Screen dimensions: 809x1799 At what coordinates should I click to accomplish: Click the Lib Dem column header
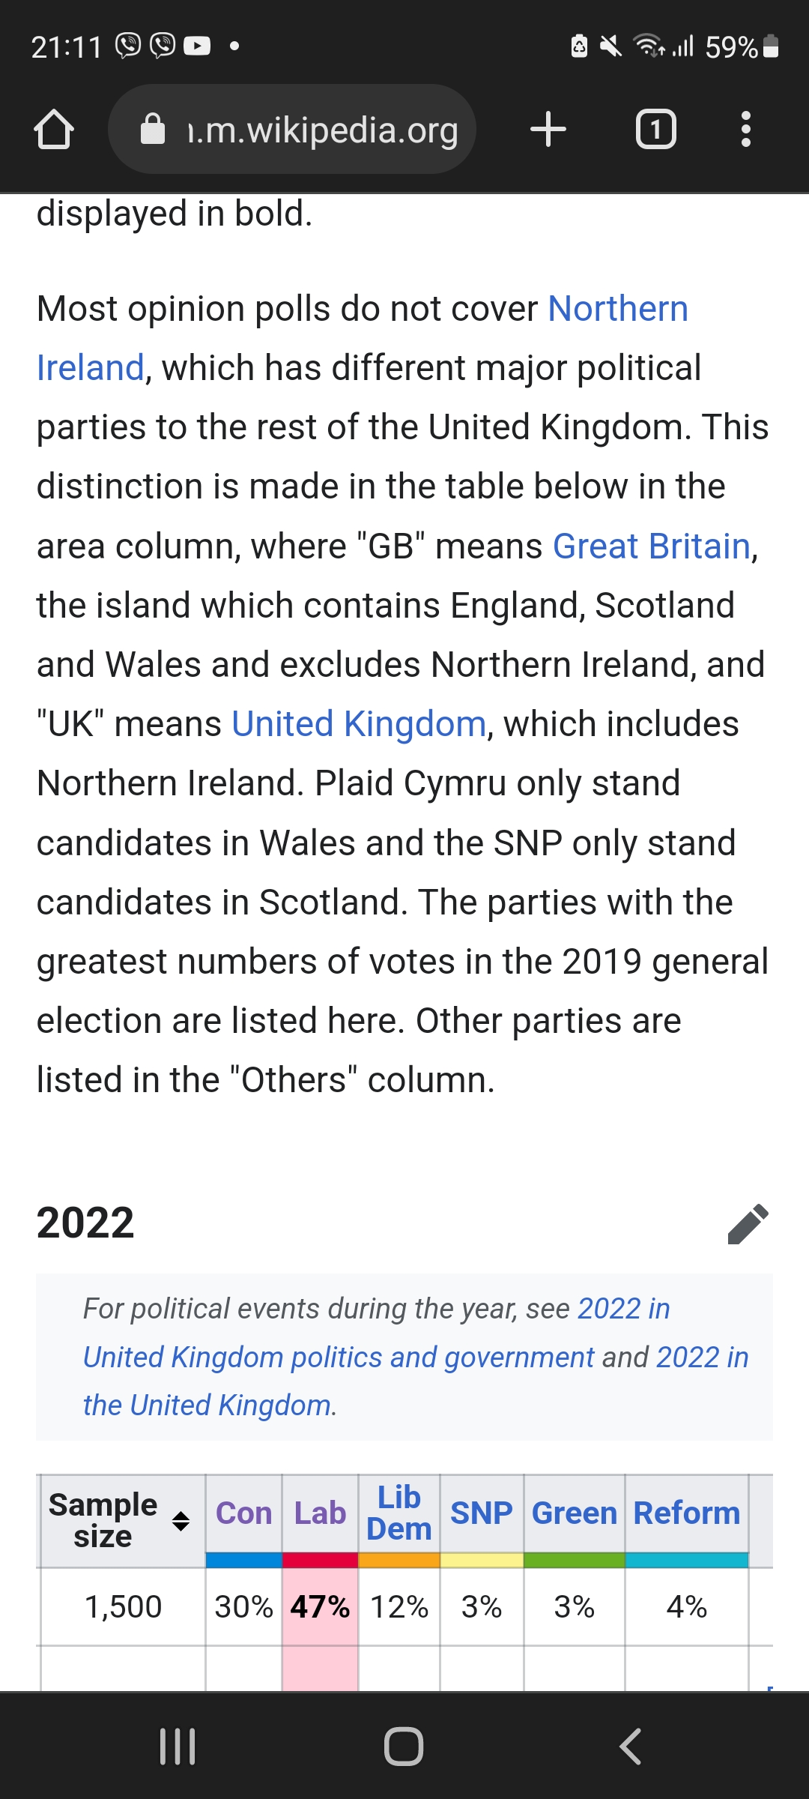coord(399,1513)
